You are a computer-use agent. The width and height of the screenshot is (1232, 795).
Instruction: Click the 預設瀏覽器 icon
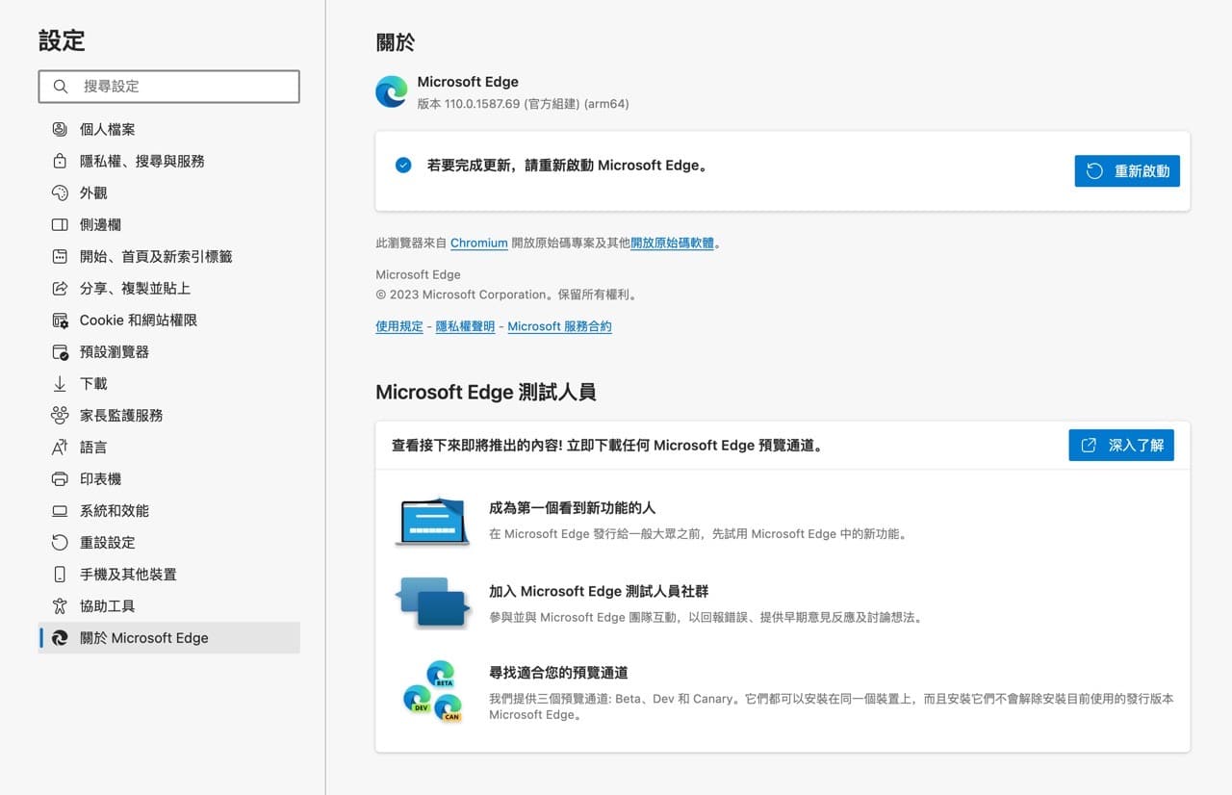[x=60, y=351]
